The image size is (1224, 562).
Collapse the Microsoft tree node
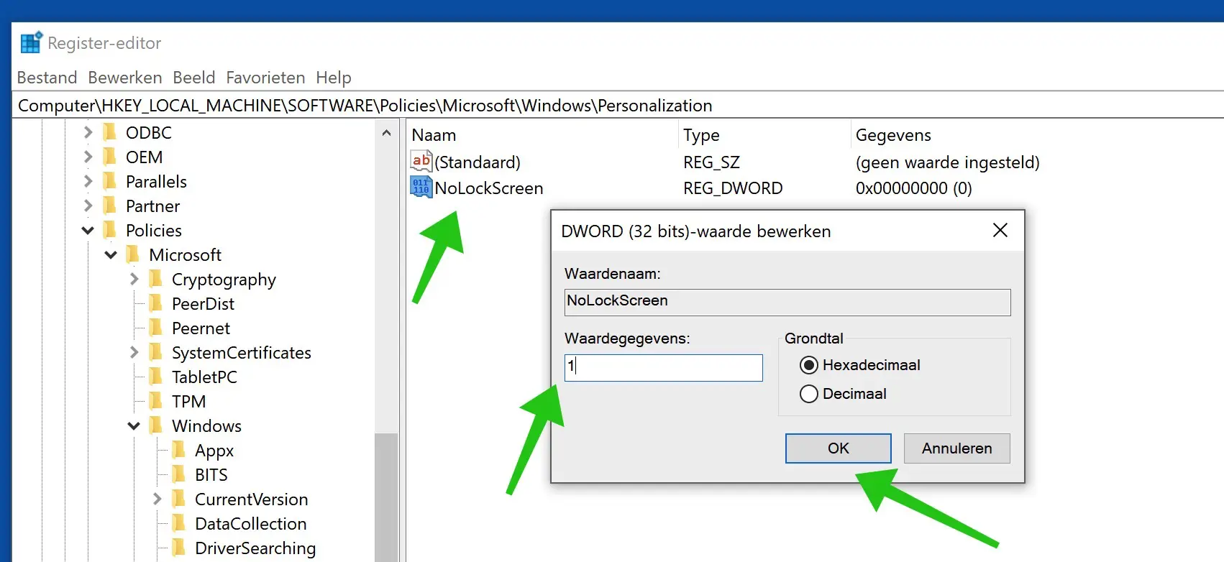[x=111, y=255]
